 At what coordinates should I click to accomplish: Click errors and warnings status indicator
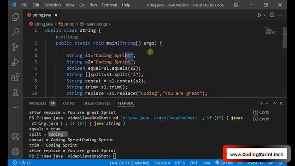coord(22,163)
